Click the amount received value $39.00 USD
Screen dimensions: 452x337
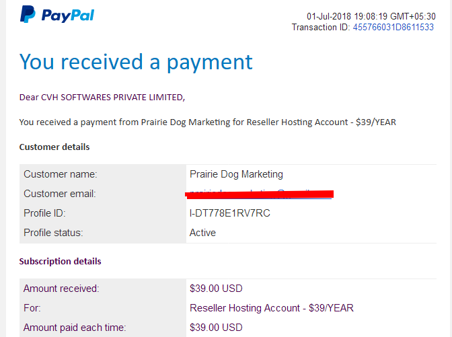click(216, 289)
